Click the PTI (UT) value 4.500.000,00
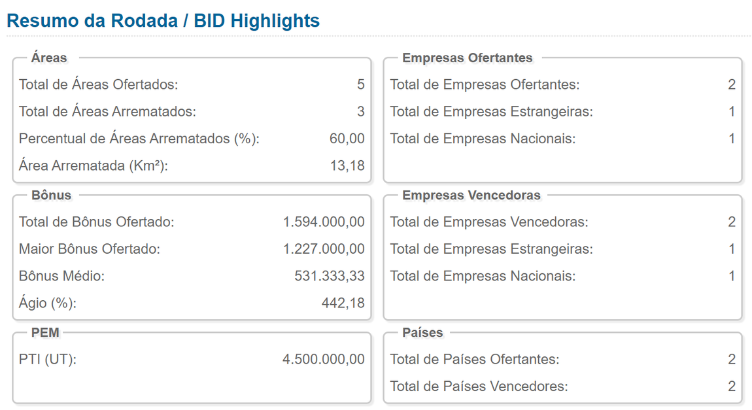Image resolution: width=752 pixels, height=410 pixels. pos(323,359)
